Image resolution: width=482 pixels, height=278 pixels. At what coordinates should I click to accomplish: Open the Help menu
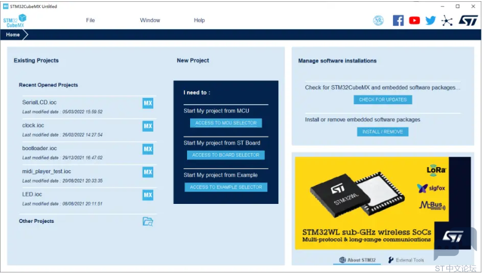click(199, 20)
